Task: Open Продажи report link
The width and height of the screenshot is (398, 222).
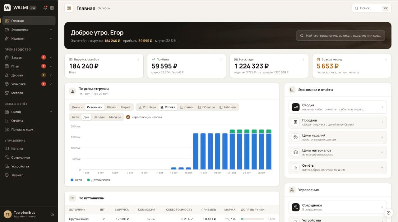Action: (x=338, y=122)
